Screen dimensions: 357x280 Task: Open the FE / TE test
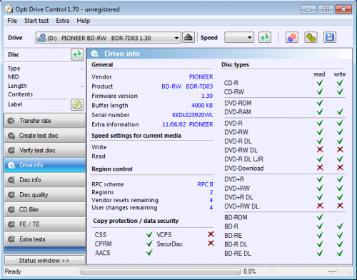coord(45,224)
